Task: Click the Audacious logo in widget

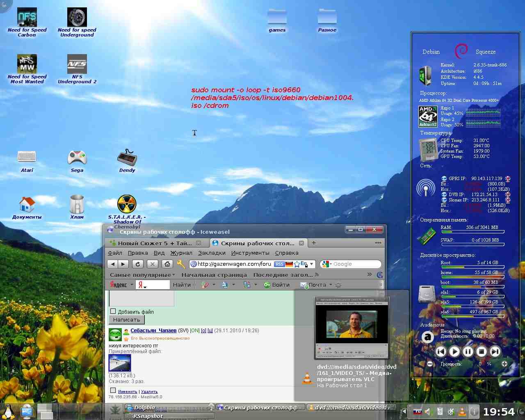Action: click(428, 337)
